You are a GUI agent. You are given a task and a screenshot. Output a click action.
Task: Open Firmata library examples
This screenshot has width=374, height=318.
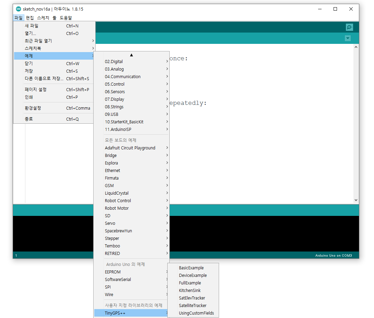click(x=132, y=178)
